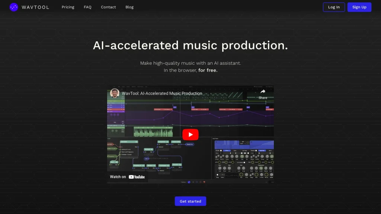Click Watch on YouTube
The width and height of the screenshot is (381, 214).
[x=127, y=176]
